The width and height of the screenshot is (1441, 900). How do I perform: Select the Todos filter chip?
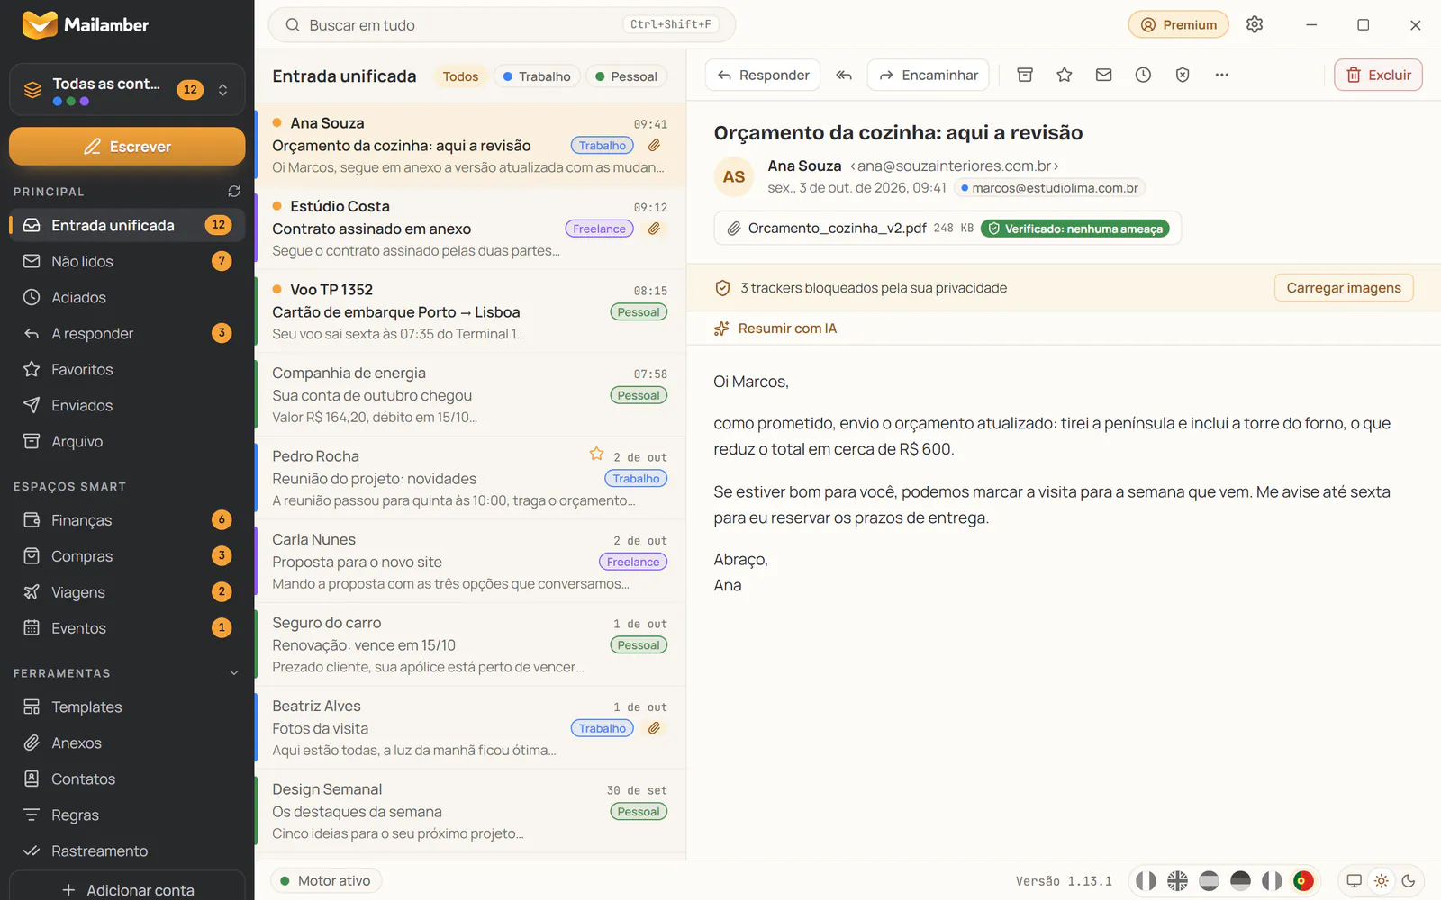click(460, 76)
